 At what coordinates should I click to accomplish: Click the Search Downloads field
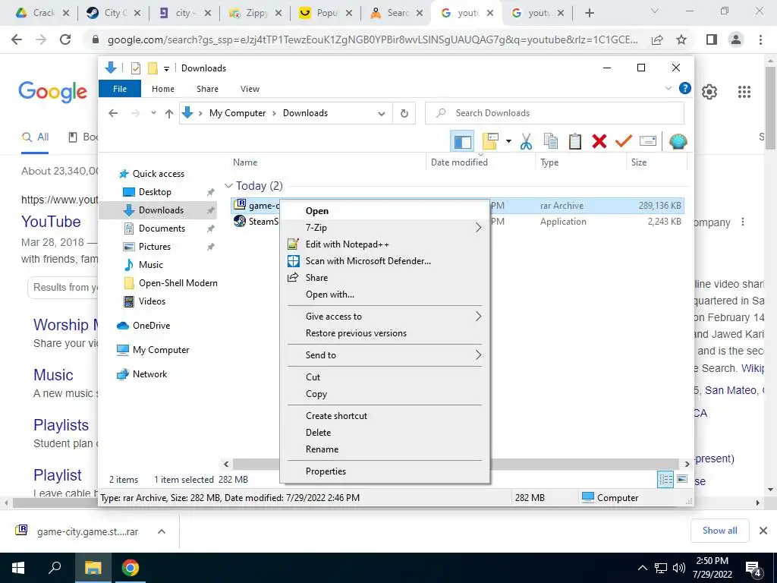click(555, 113)
